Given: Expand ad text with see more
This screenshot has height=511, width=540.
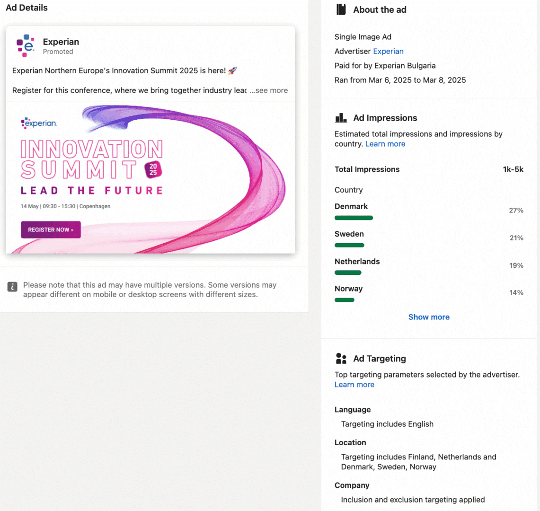Looking at the screenshot, I should pos(269,90).
